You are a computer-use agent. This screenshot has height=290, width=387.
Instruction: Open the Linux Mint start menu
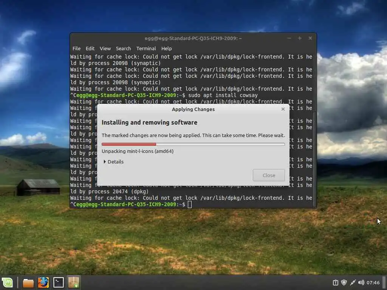8,282
